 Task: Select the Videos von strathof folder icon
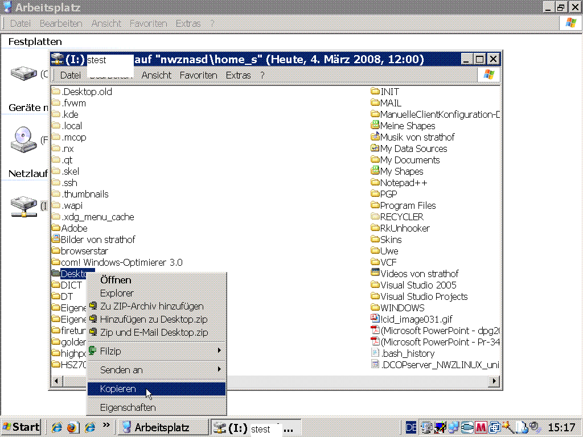pyautogui.click(x=375, y=274)
